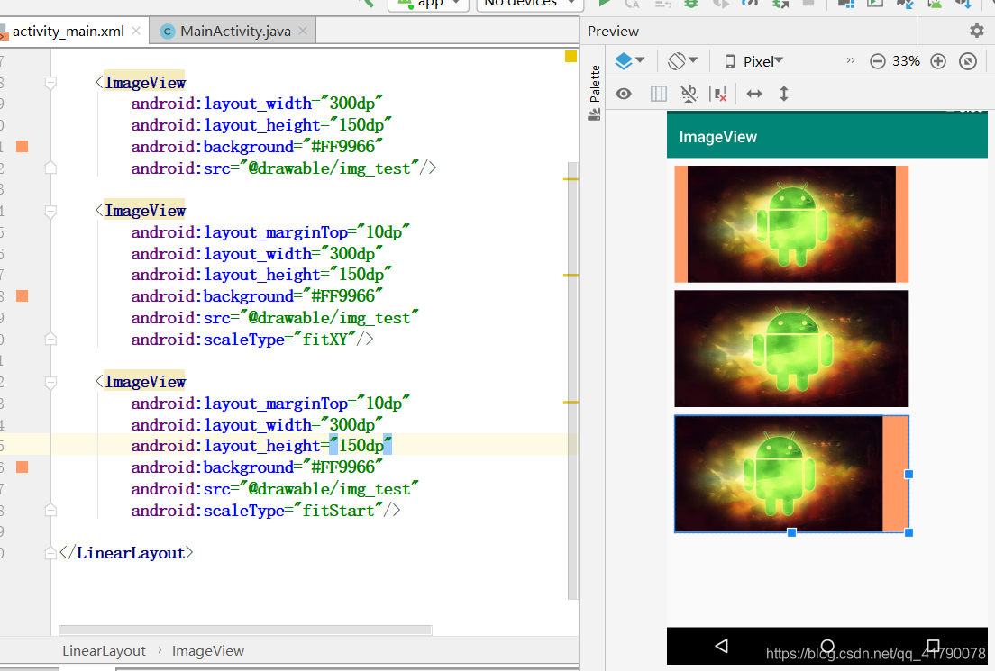Open the design surface layers dropdown
Screen dimensions: 995x671
[x=629, y=61]
